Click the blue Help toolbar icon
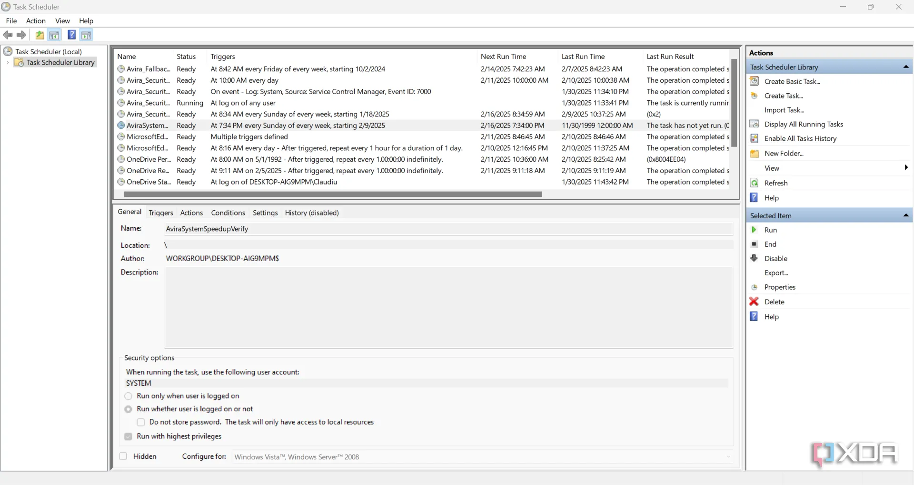The width and height of the screenshot is (914, 485). [x=71, y=35]
